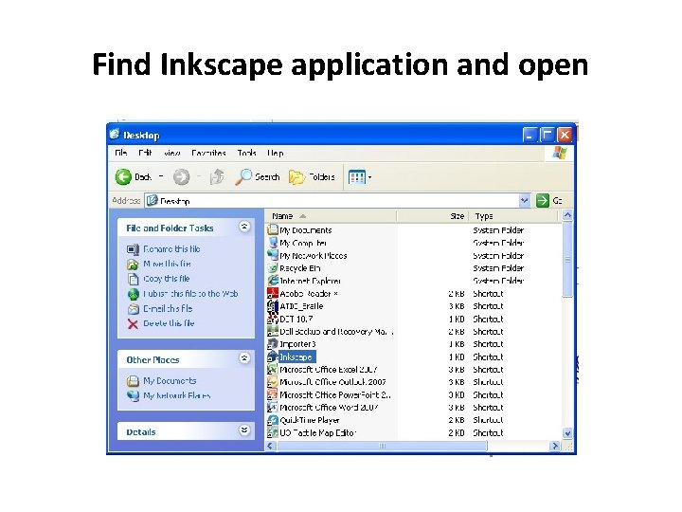Select the Adobe Reader shortcut icon
The height and width of the screenshot is (512, 682).
click(x=273, y=293)
